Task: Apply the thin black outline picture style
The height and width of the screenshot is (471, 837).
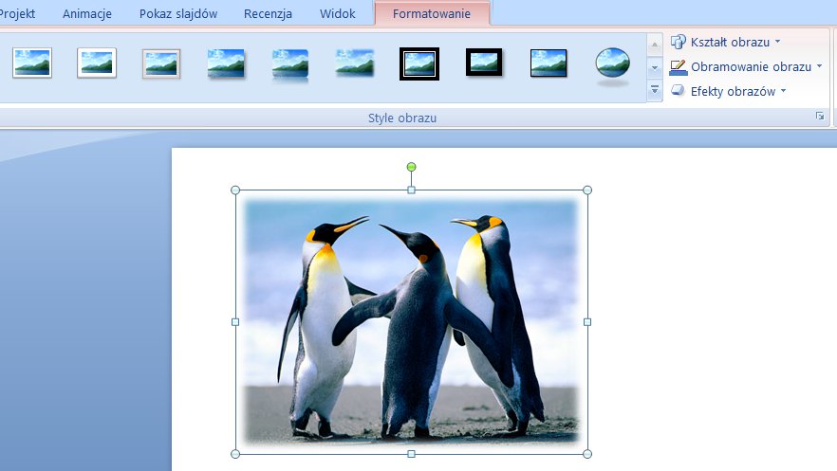Action: pos(549,63)
